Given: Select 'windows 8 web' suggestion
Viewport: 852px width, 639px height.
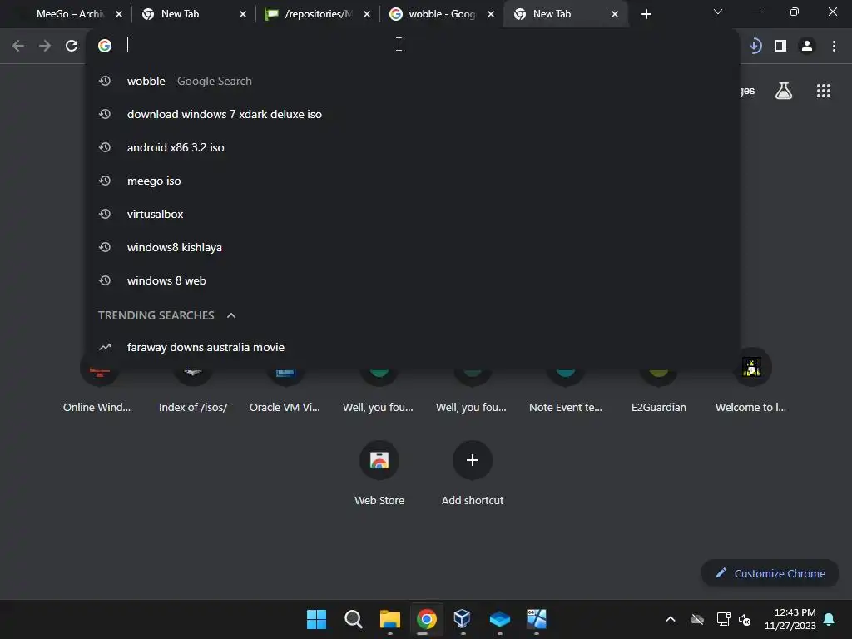Looking at the screenshot, I should 413,280.
